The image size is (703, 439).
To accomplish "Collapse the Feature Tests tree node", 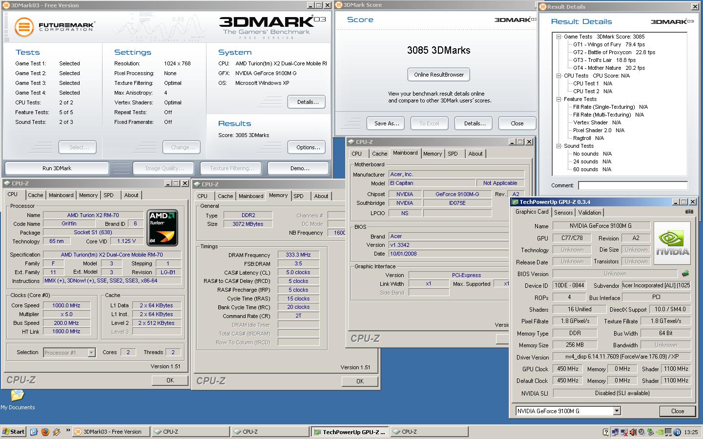I will (x=559, y=99).
